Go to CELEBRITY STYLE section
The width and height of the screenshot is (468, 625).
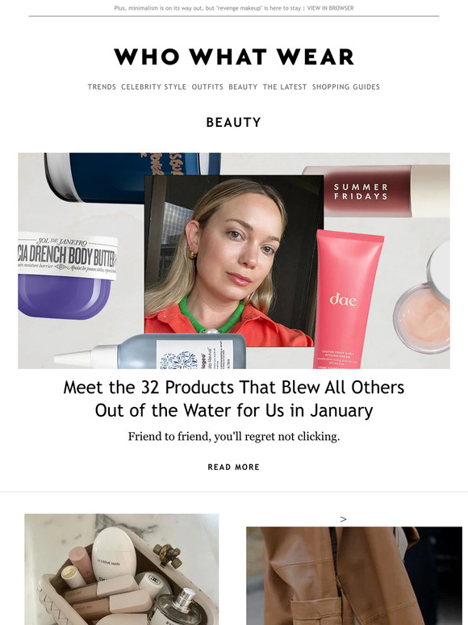click(x=154, y=87)
